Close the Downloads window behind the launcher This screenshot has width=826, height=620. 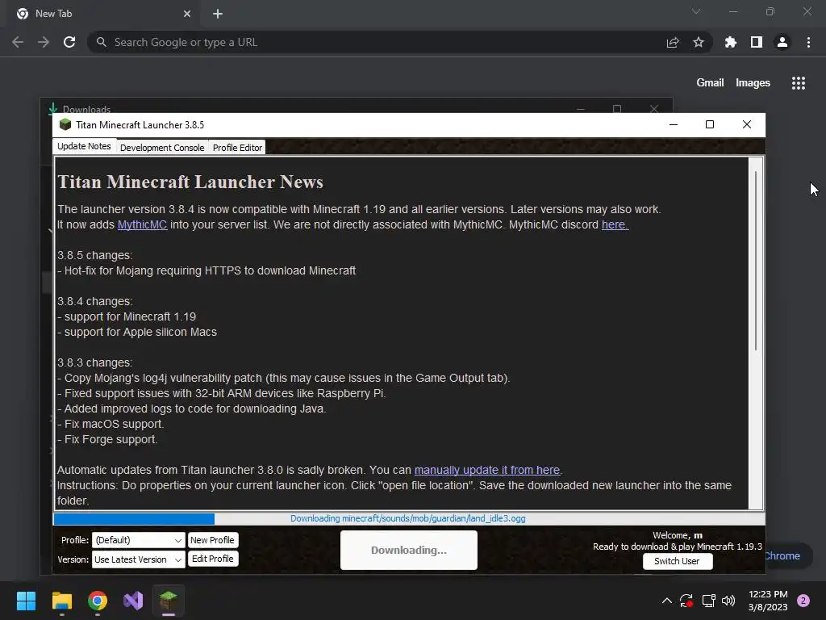coord(653,109)
